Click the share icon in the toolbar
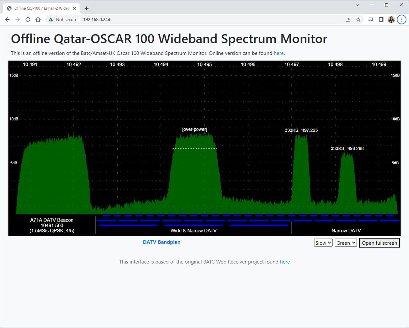Viewport: 409px width, 328px height. pos(348,19)
